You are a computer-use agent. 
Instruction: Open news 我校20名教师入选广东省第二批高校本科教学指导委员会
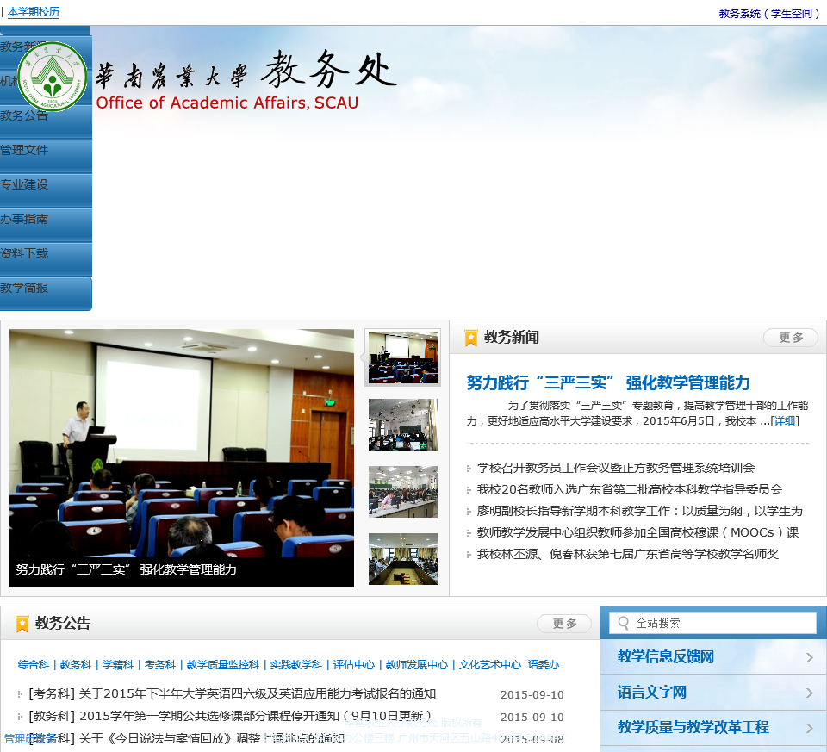(629, 489)
